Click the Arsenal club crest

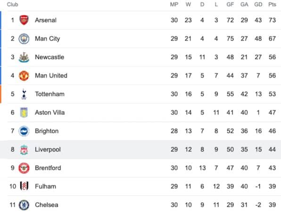coord(24,20)
